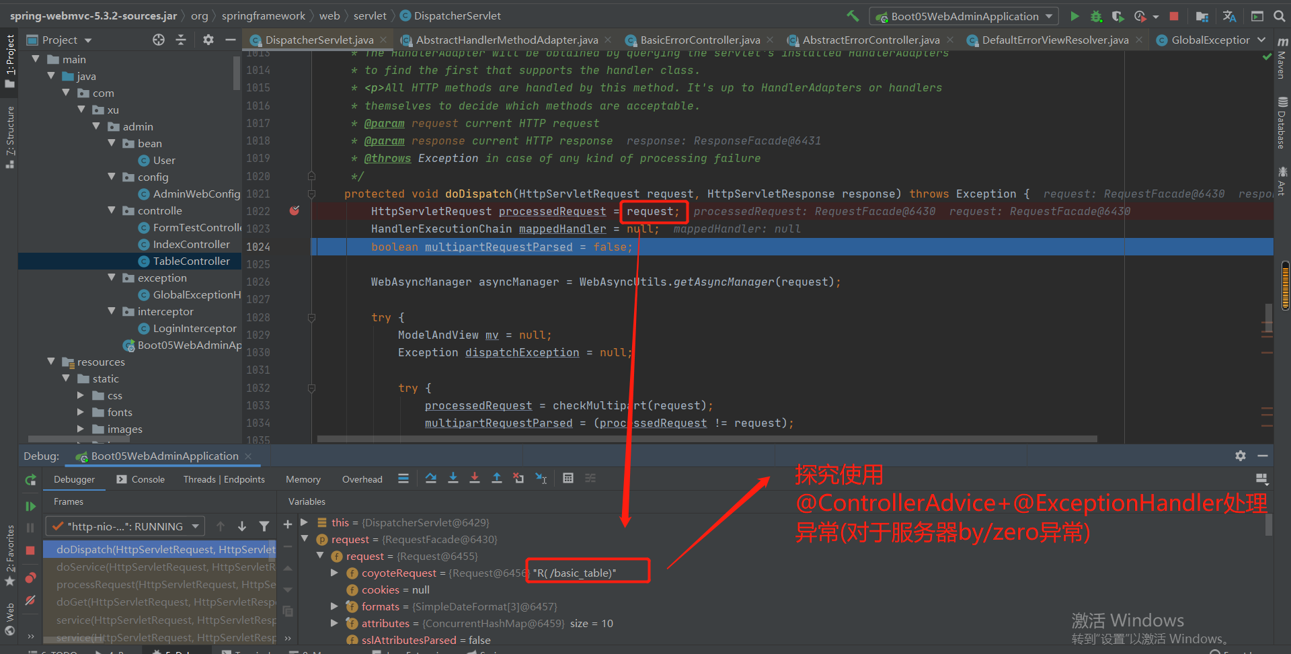This screenshot has width=1291, height=654.
Task: Open Maven side tool window
Action: coord(1282,59)
